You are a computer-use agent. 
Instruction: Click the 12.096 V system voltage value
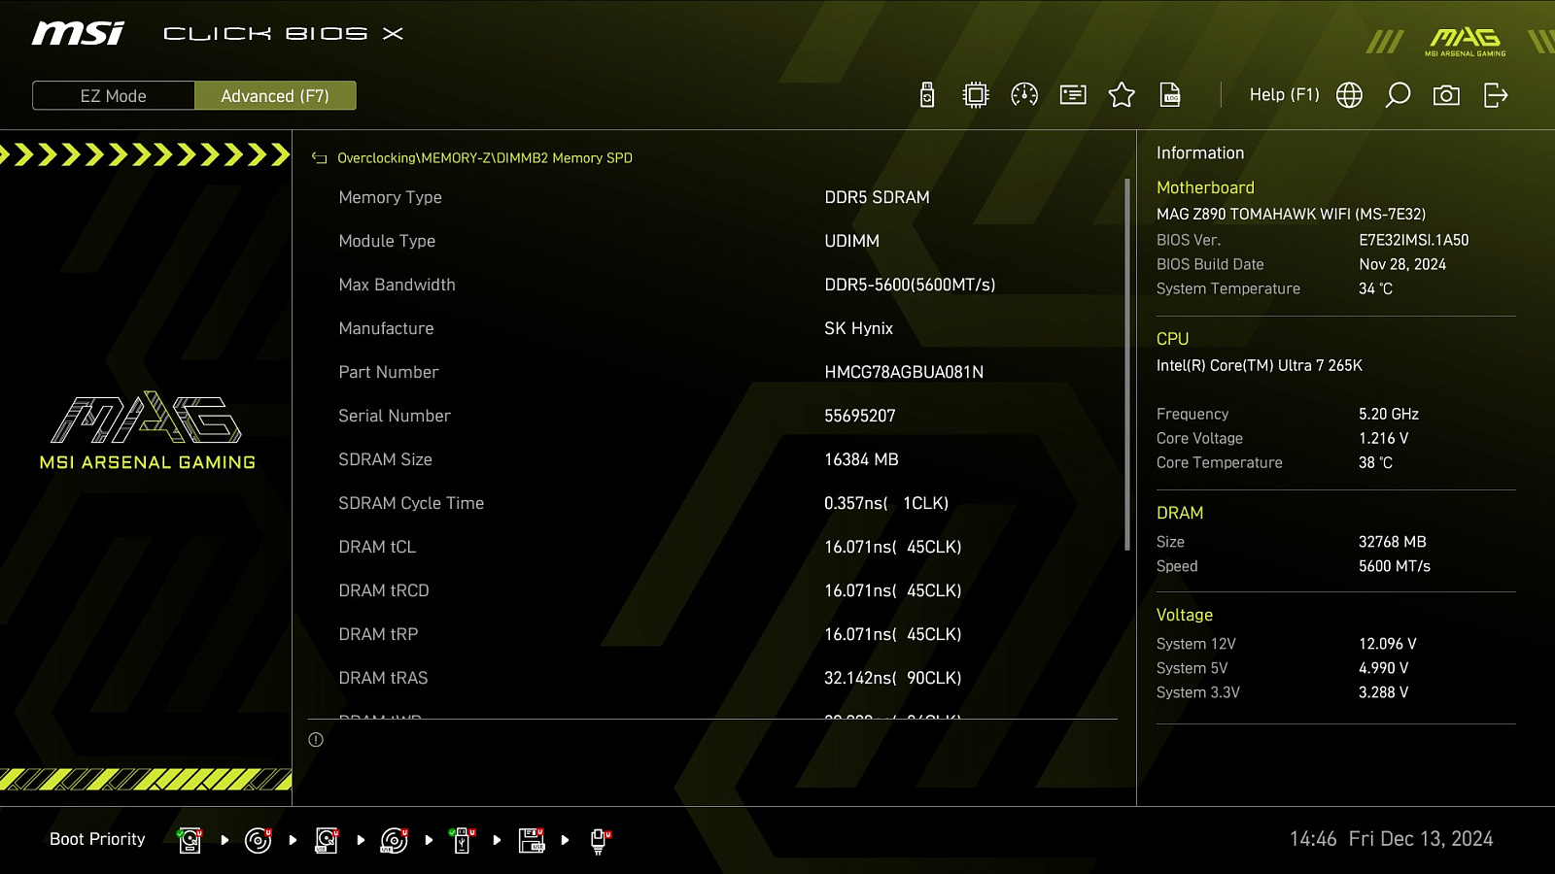point(1387,644)
